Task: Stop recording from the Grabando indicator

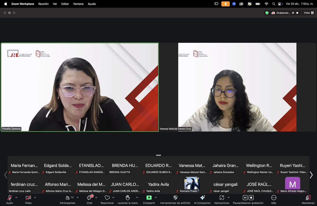Action: coord(297,13)
